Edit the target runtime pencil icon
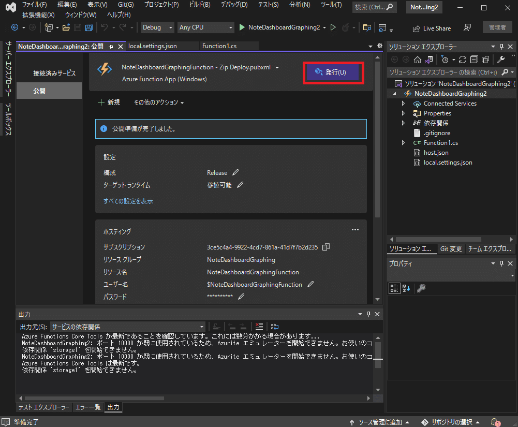 click(240, 185)
